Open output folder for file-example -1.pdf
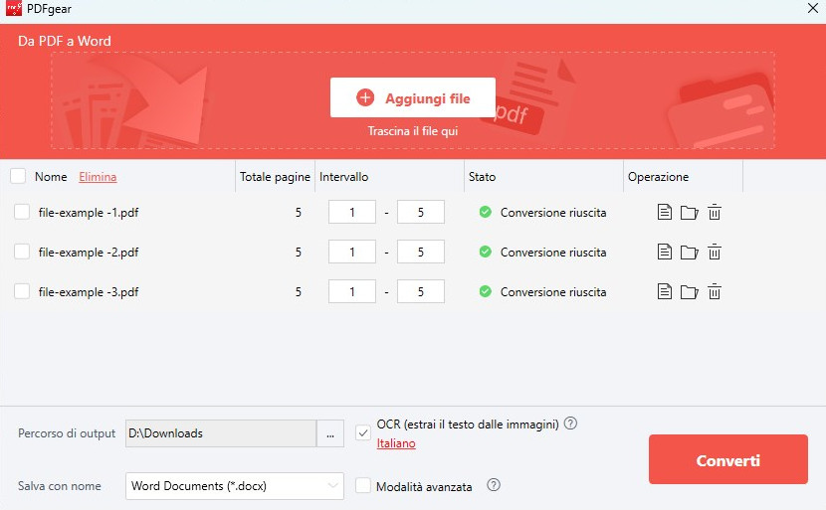Screen dimensions: 826x510 click(689, 213)
